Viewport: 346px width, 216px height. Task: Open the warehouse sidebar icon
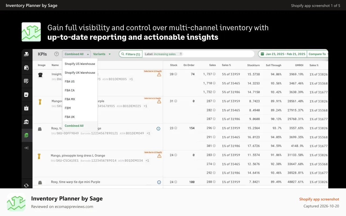tap(27, 122)
